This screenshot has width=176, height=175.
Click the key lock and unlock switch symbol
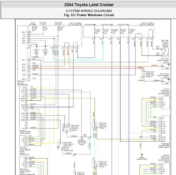click(x=67, y=128)
